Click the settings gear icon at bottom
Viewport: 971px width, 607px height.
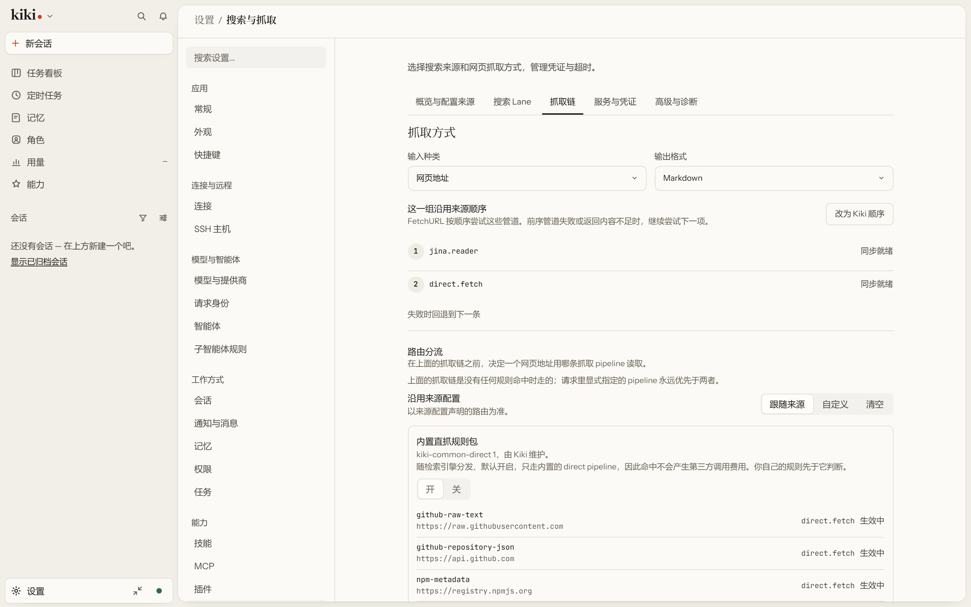pyautogui.click(x=16, y=590)
